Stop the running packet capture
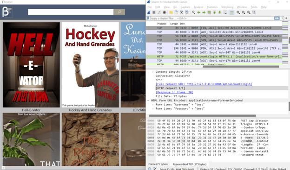This screenshot has height=170, width=290. pos(154,13)
